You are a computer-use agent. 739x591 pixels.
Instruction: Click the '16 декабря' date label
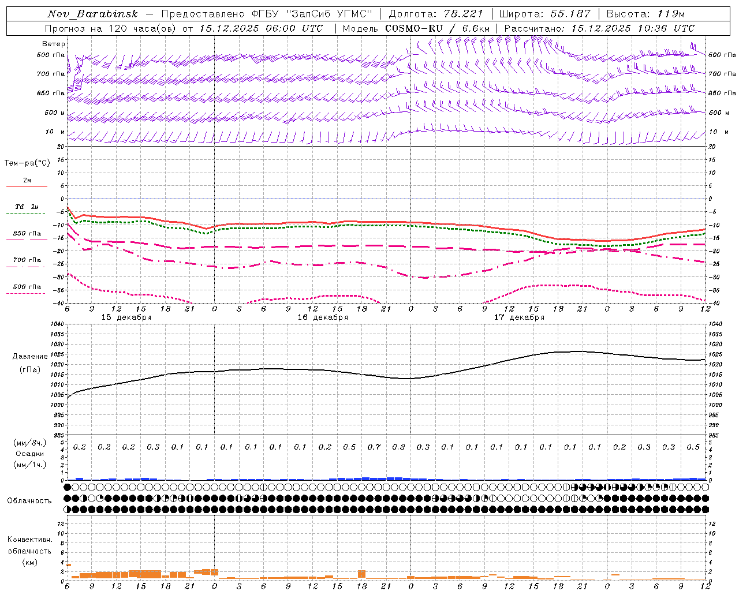coord(323,317)
